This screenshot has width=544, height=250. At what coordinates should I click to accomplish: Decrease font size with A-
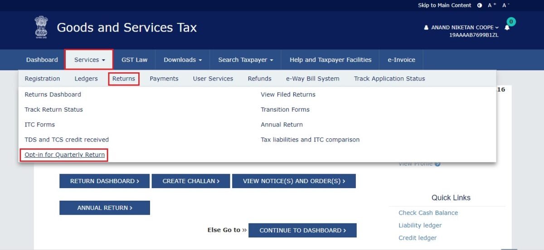[505, 5]
